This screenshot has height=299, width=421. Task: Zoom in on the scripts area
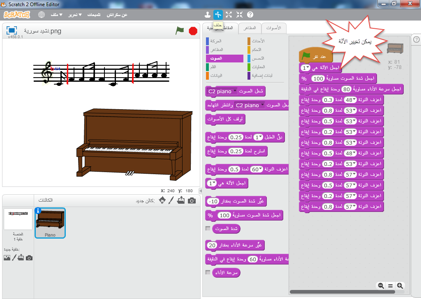pyautogui.click(x=399, y=285)
